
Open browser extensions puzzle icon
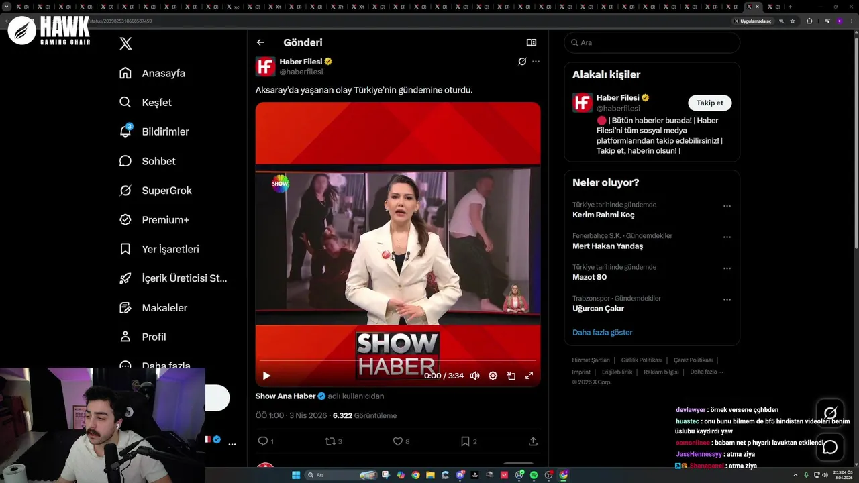tap(809, 21)
